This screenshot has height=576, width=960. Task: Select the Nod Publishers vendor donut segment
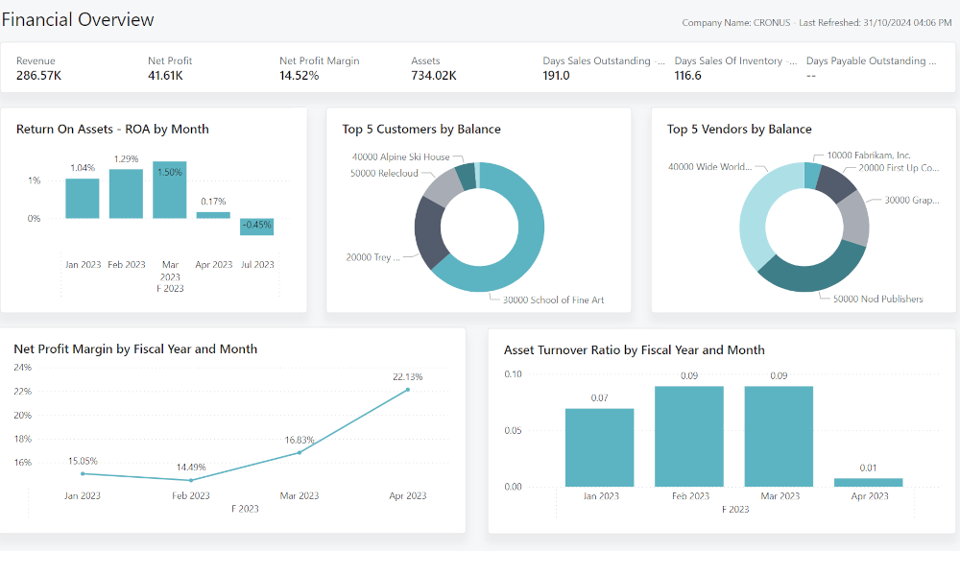point(814,276)
